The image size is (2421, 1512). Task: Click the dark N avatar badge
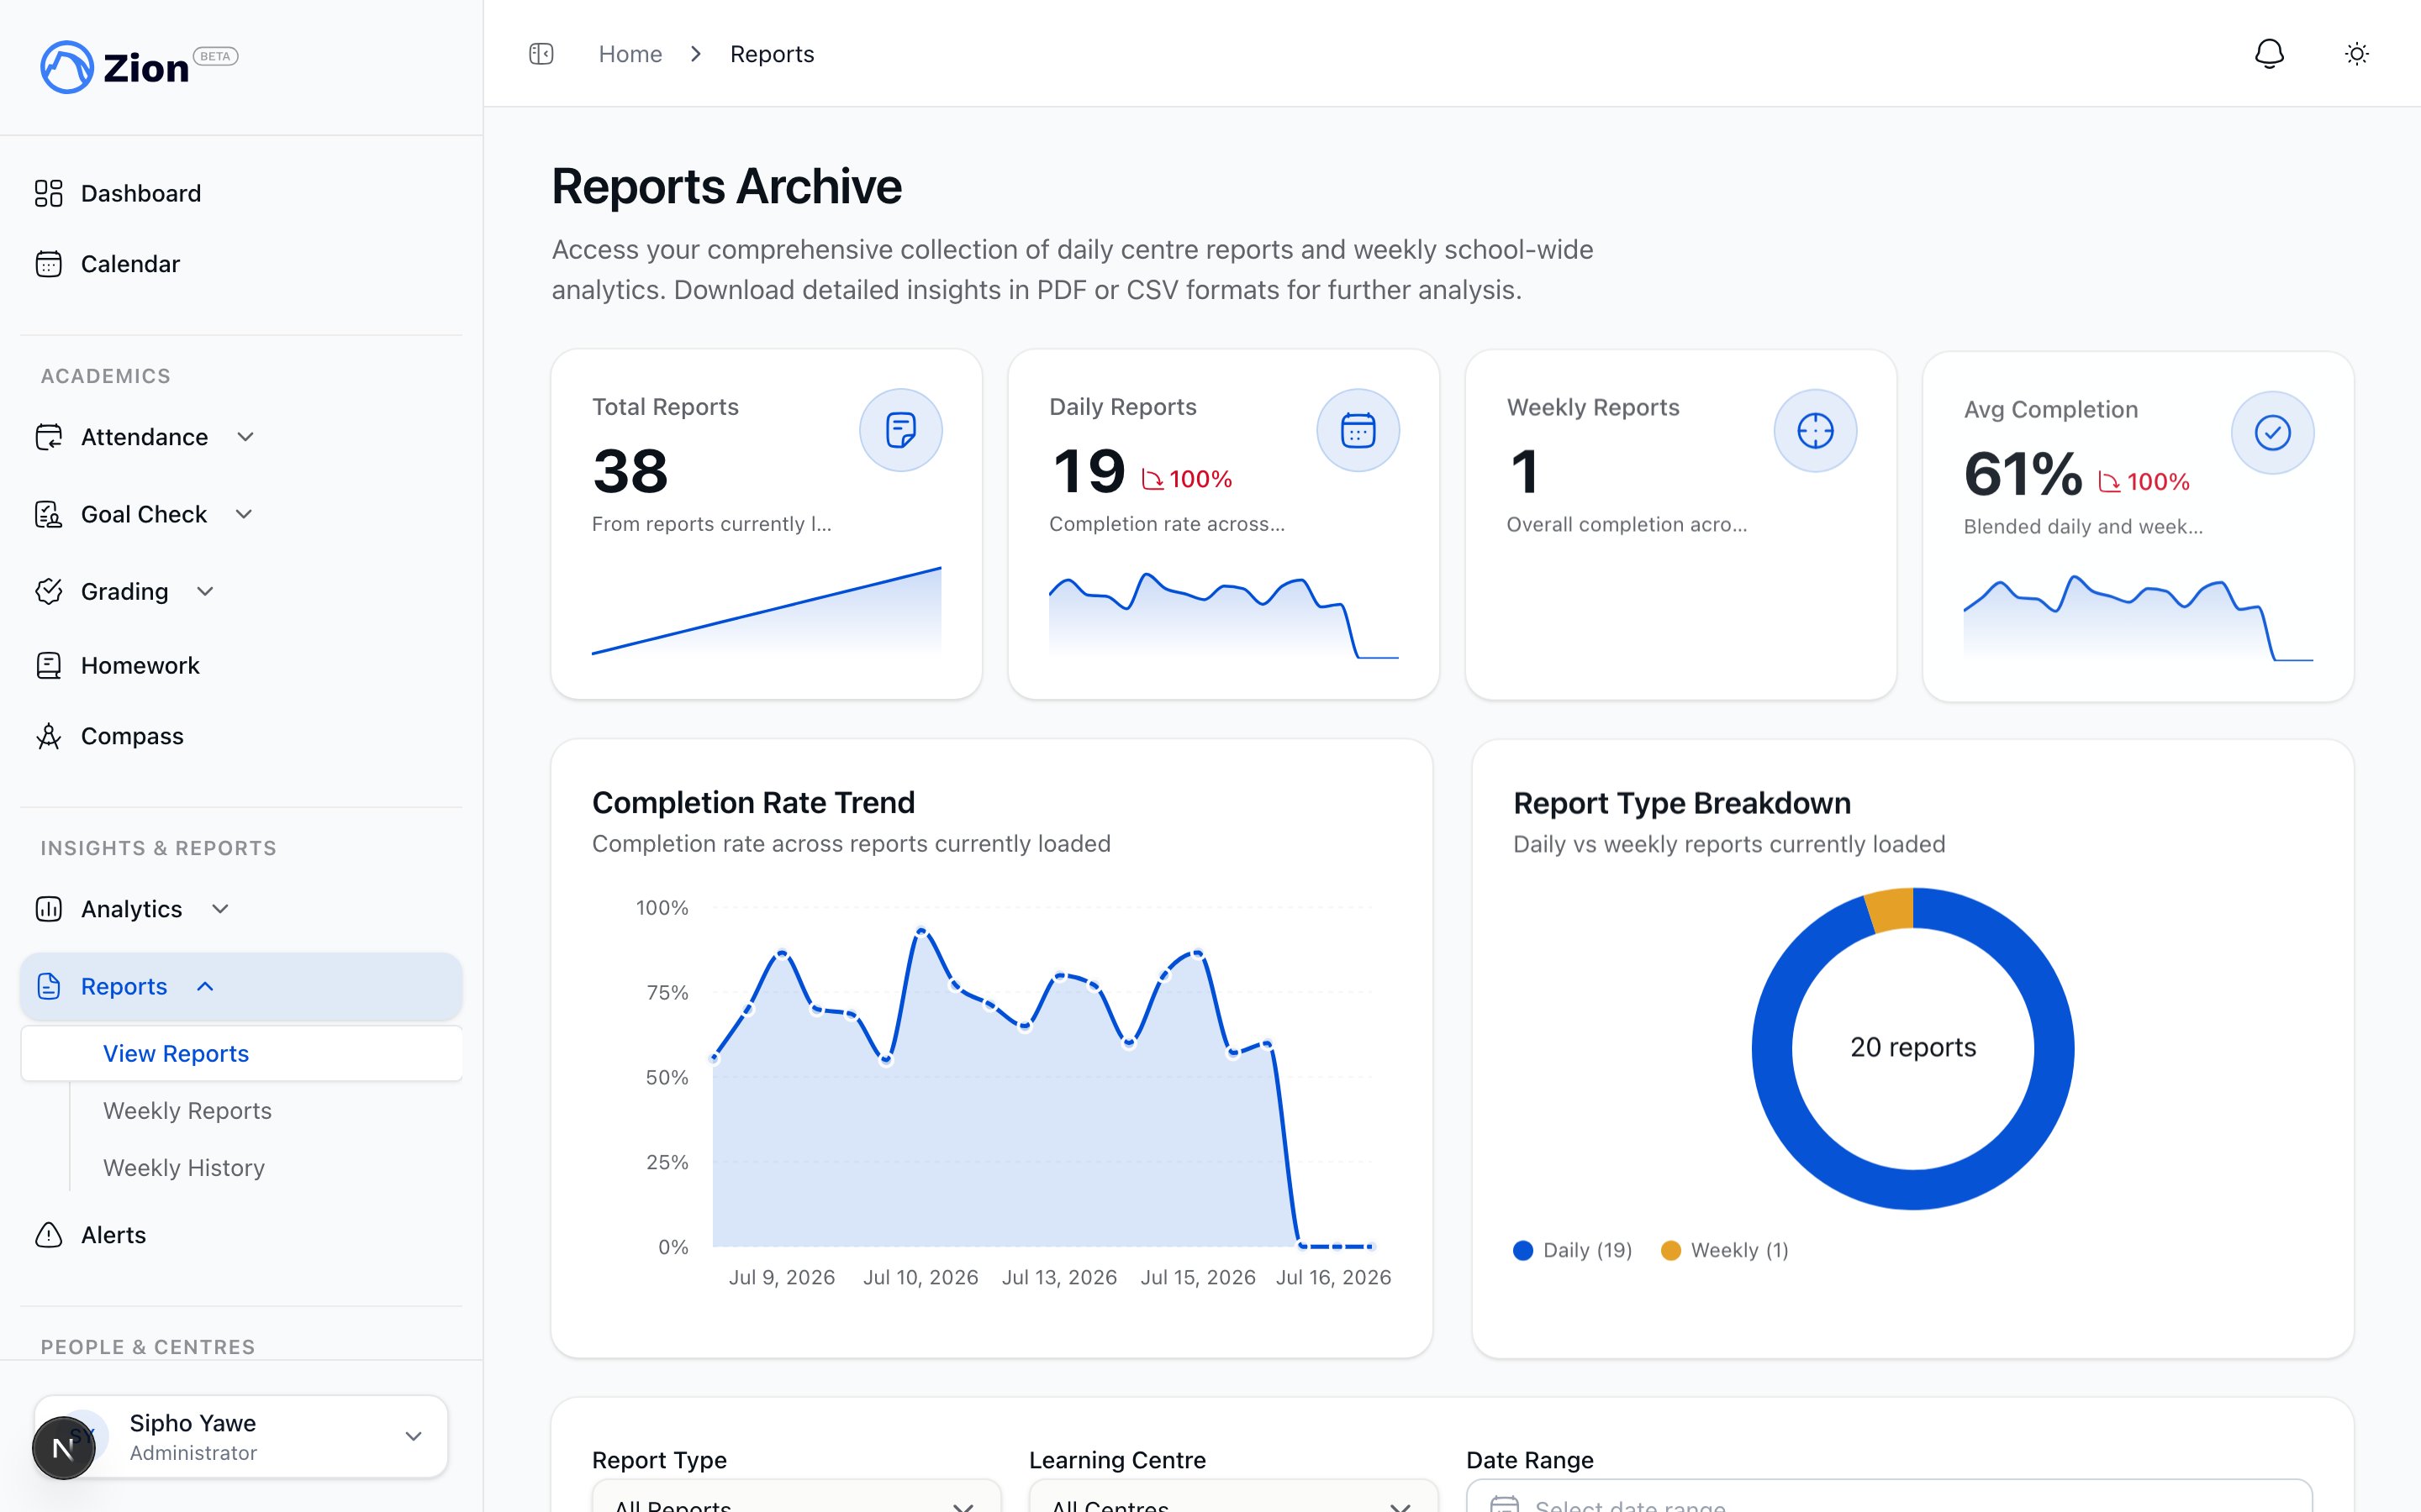tap(63, 1447)
